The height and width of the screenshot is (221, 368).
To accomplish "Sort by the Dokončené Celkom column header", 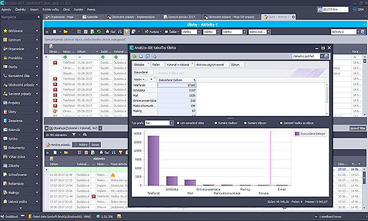I will coord(177,80).
